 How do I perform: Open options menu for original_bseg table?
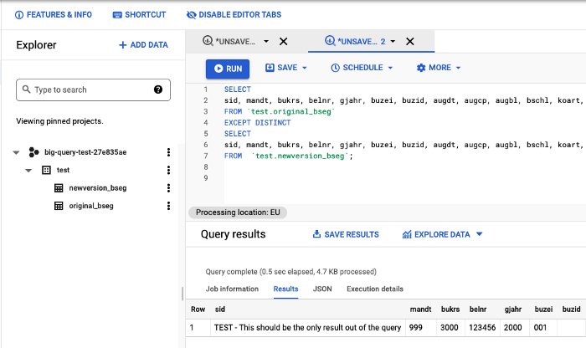point(168,206)
